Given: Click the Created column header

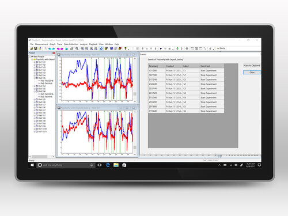Looking at the screenshot, I should point(174,66).
